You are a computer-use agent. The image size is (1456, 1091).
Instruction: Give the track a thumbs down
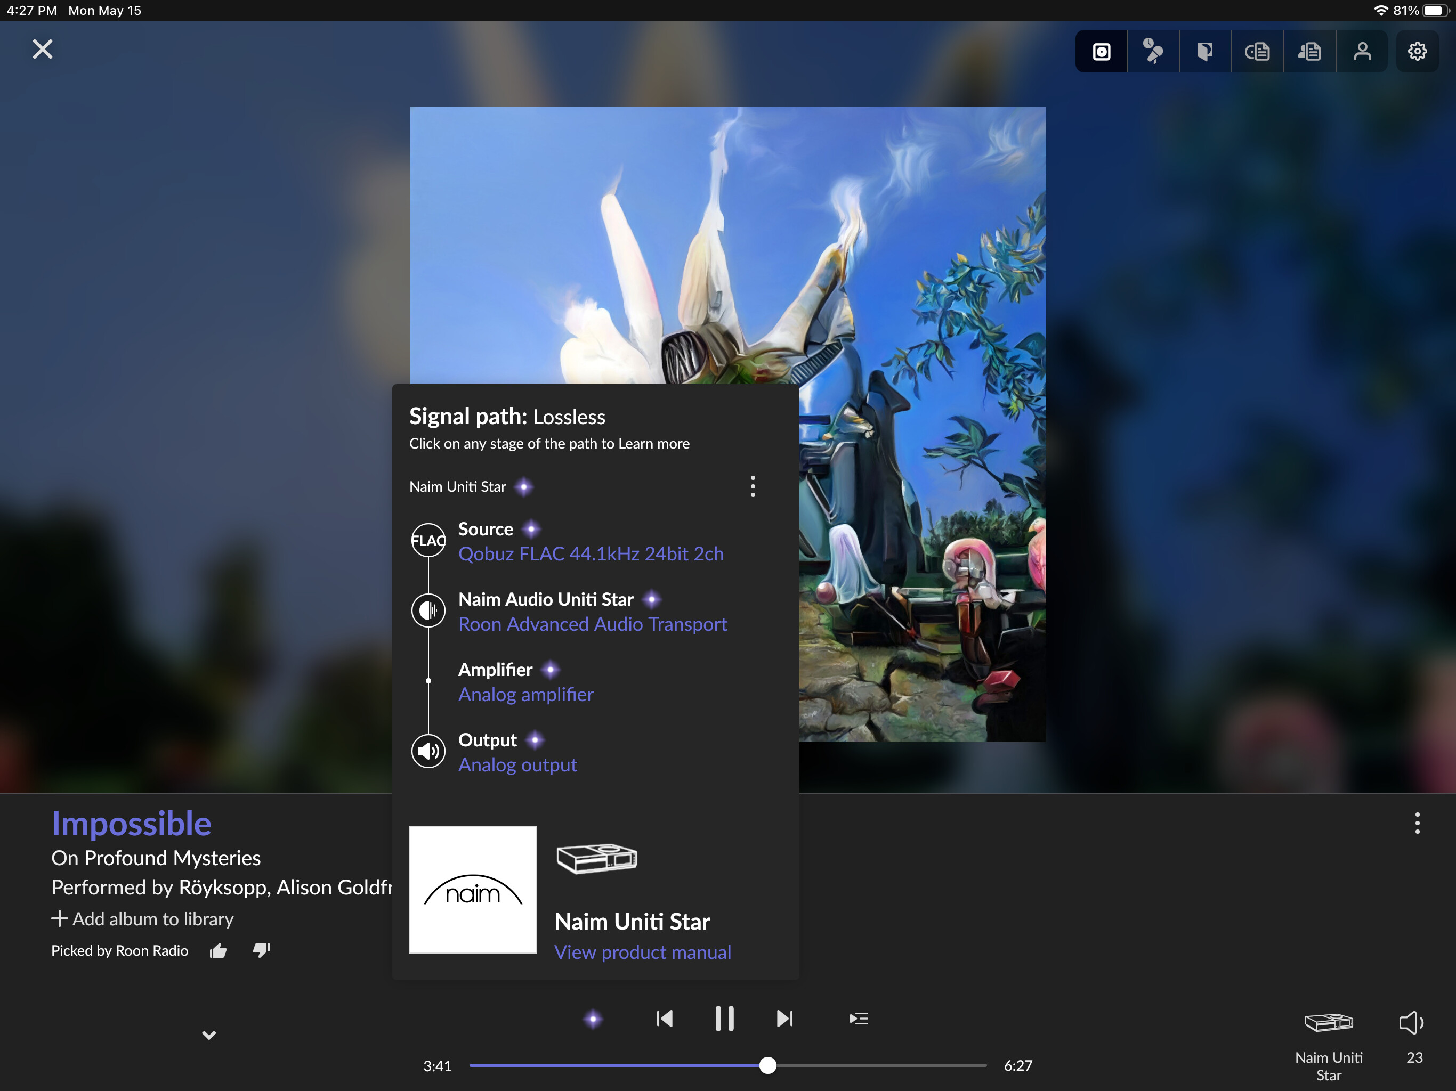pos(261,950)
